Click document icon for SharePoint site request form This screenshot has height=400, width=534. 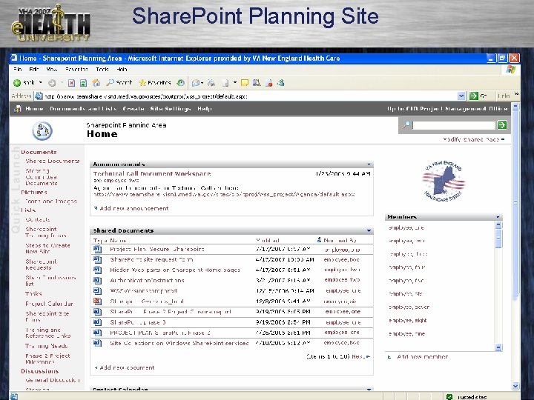(x=97, y=260)
